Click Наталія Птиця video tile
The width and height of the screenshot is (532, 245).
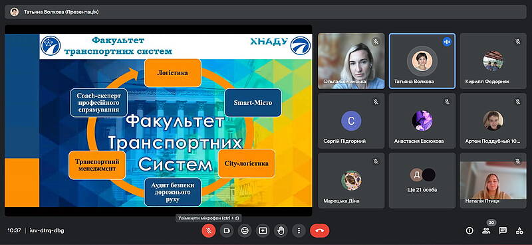pyautogui.click(x=493, y=181)
